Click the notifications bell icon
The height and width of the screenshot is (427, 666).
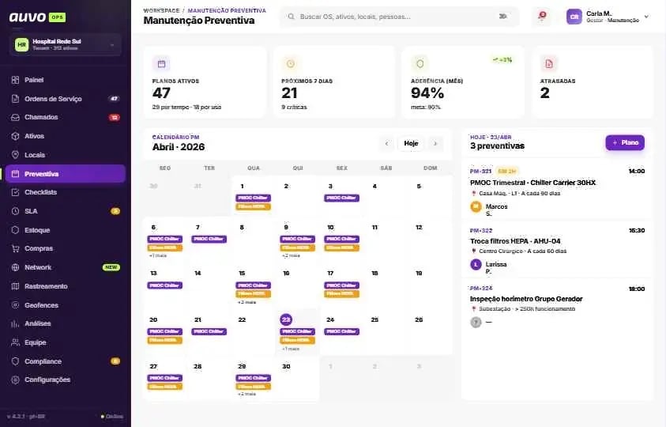(543, 16)
